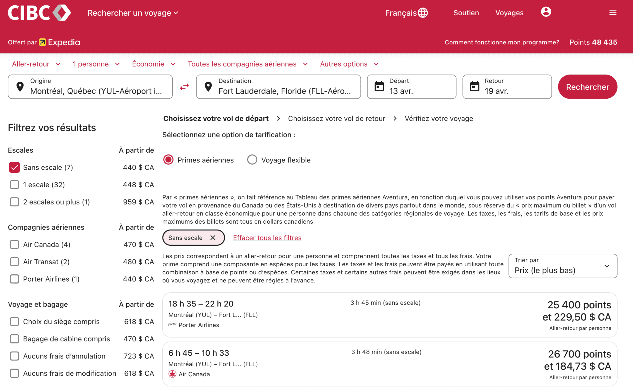Check Aucuns frais de modification

14,374
